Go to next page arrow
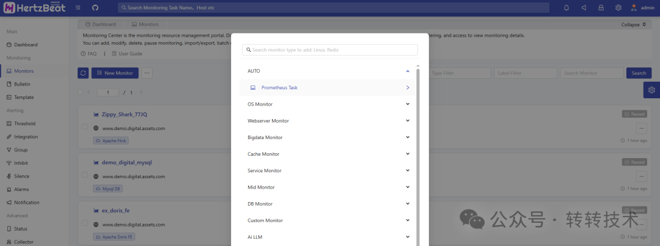Image resolution: width=660 pixels, height=246 pixels. (x=141, y=92)
